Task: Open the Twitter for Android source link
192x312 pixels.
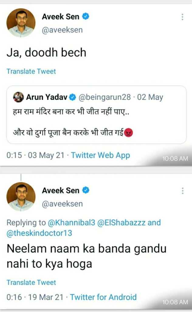Action: click(x=103, y=297)
